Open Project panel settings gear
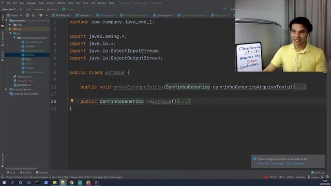 [41, 15]
